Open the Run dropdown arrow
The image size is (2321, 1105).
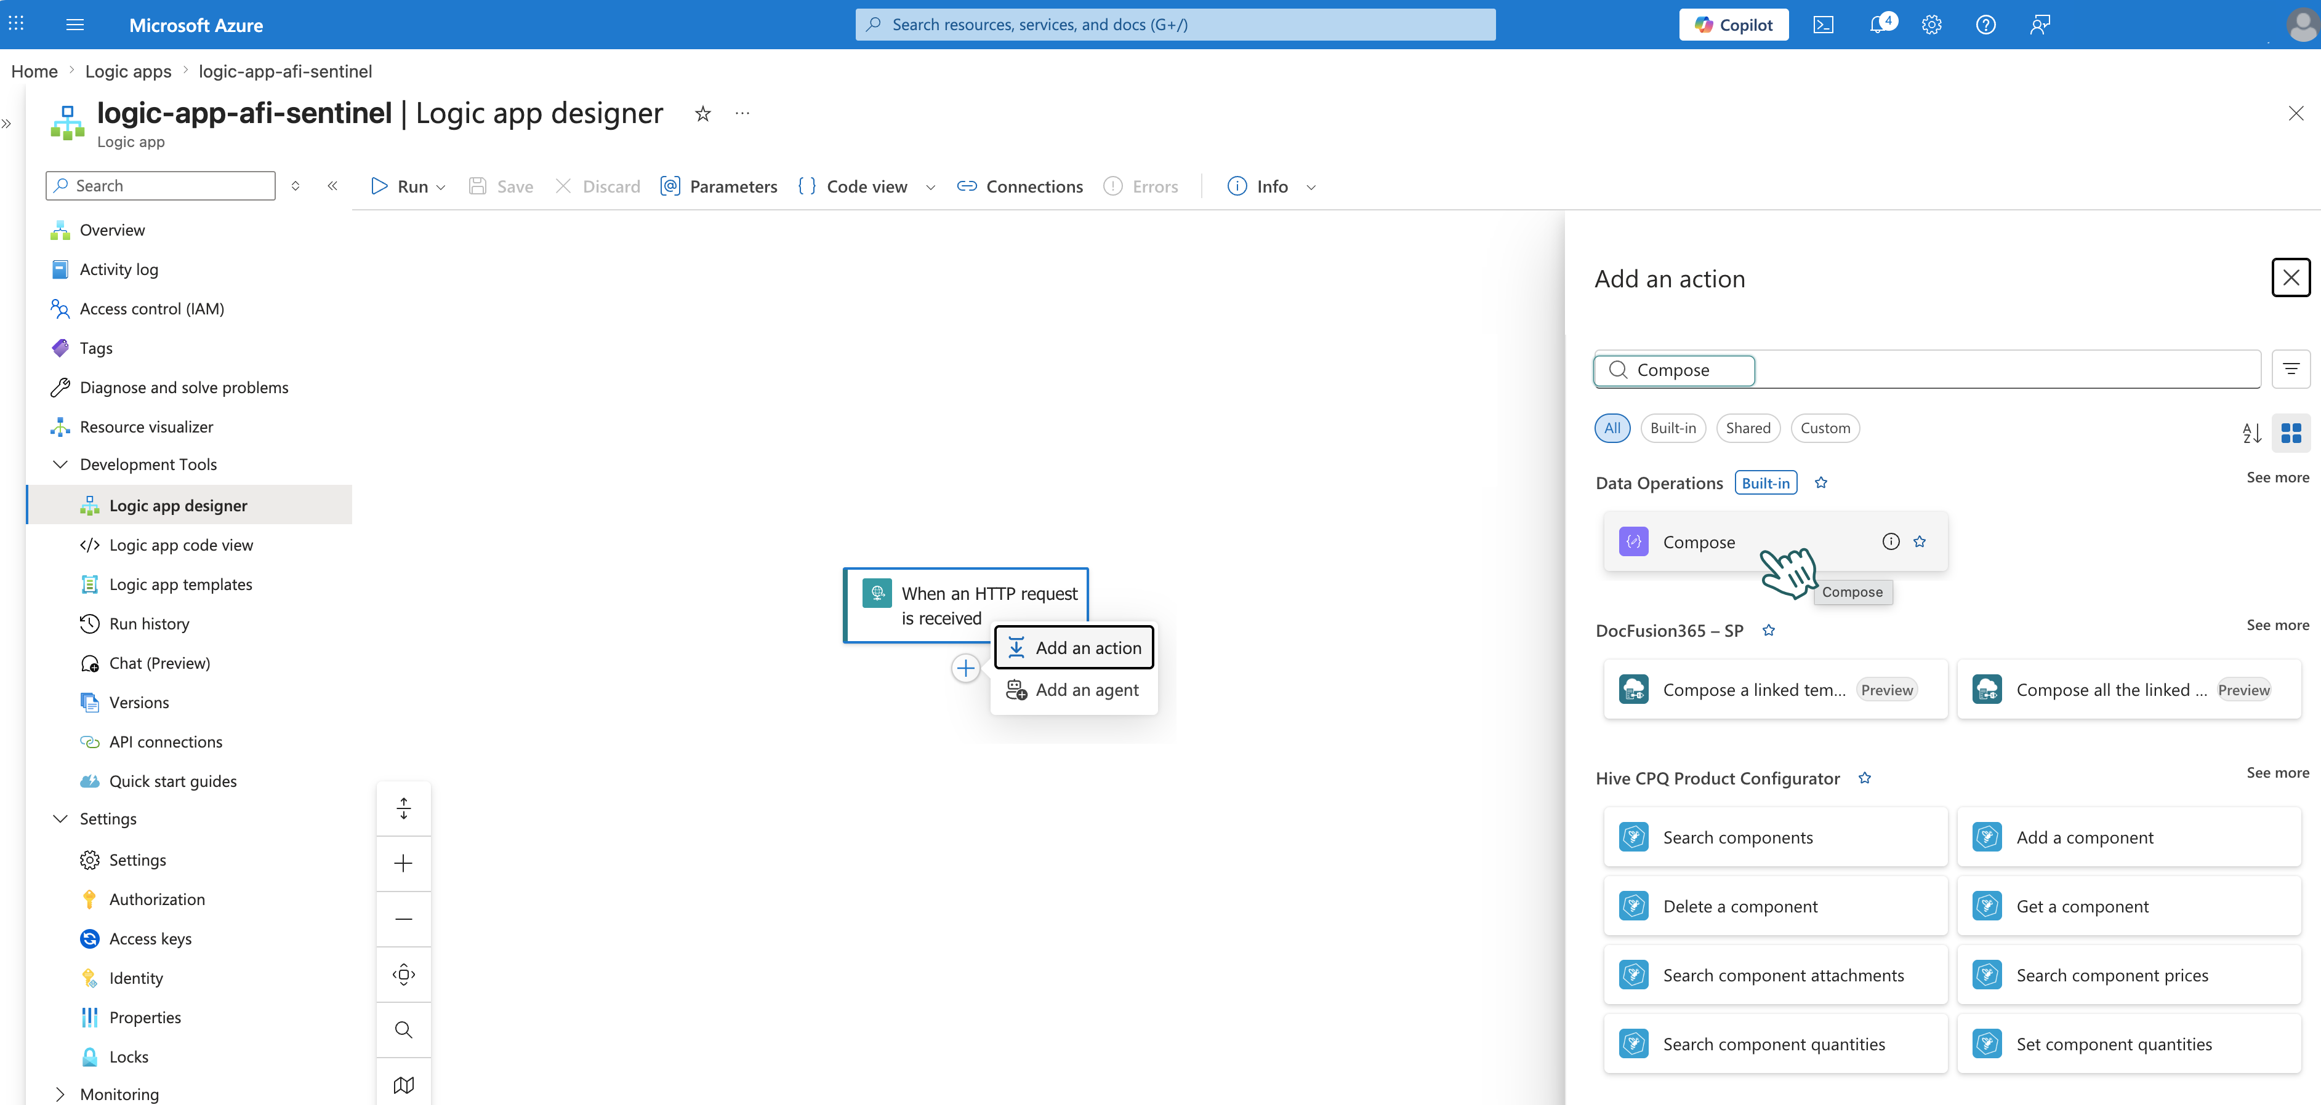coord(441,187)
